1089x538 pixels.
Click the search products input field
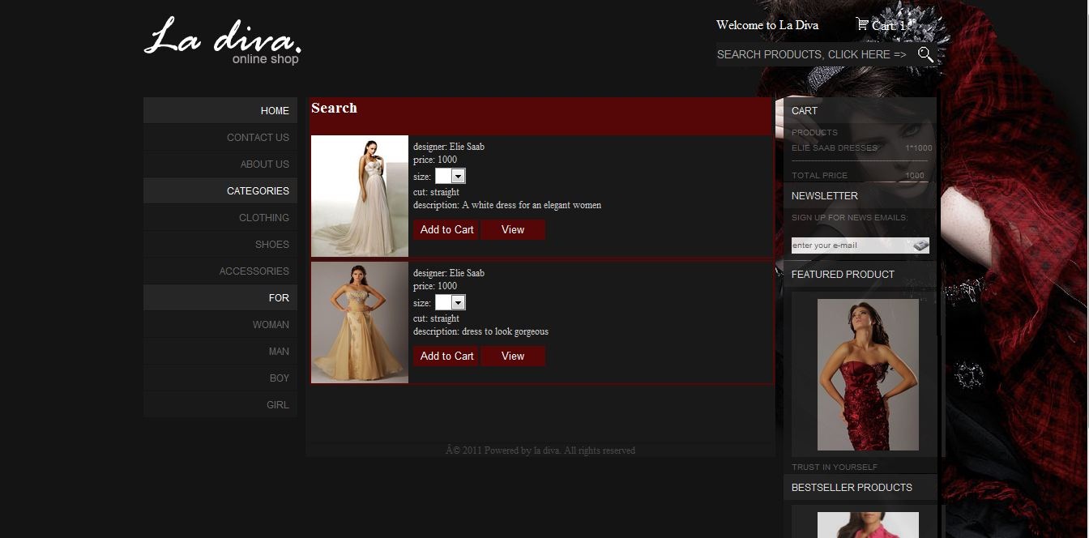813,54
